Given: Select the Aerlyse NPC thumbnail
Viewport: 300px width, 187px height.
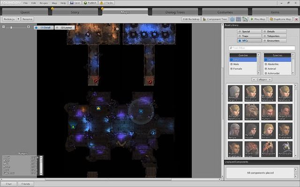Looking at the screenshot, I should click(235, 130).
